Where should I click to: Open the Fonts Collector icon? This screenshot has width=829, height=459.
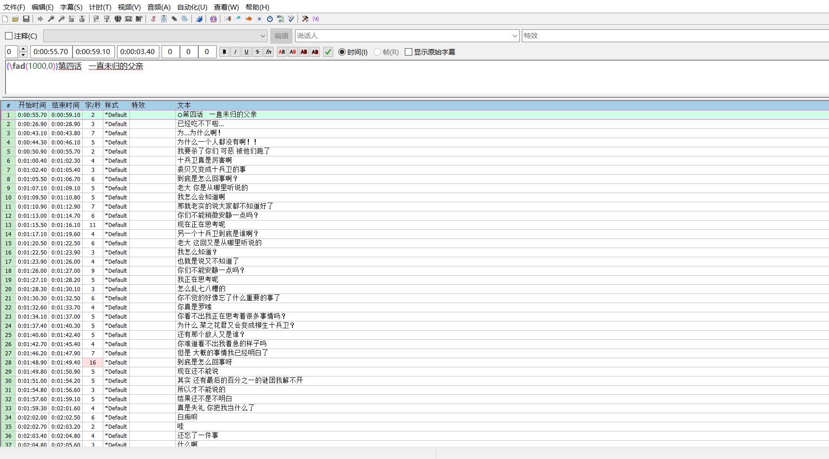(185, 19)
